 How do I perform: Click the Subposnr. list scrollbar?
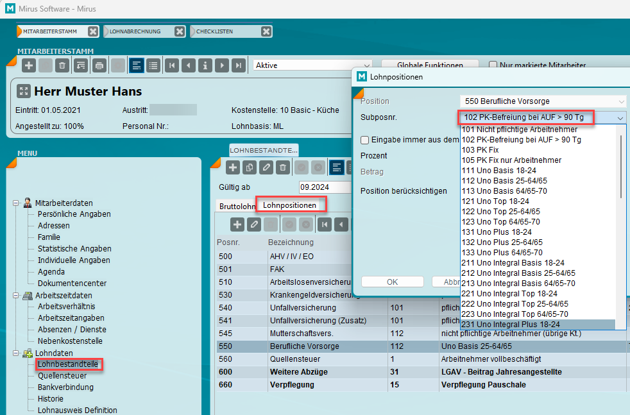click(x=621, y=166)
